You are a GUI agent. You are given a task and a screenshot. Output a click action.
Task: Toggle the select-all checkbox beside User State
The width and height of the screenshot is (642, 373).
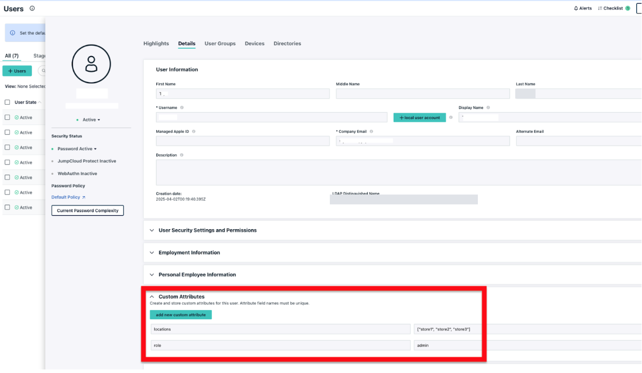(x=7, y=102)
